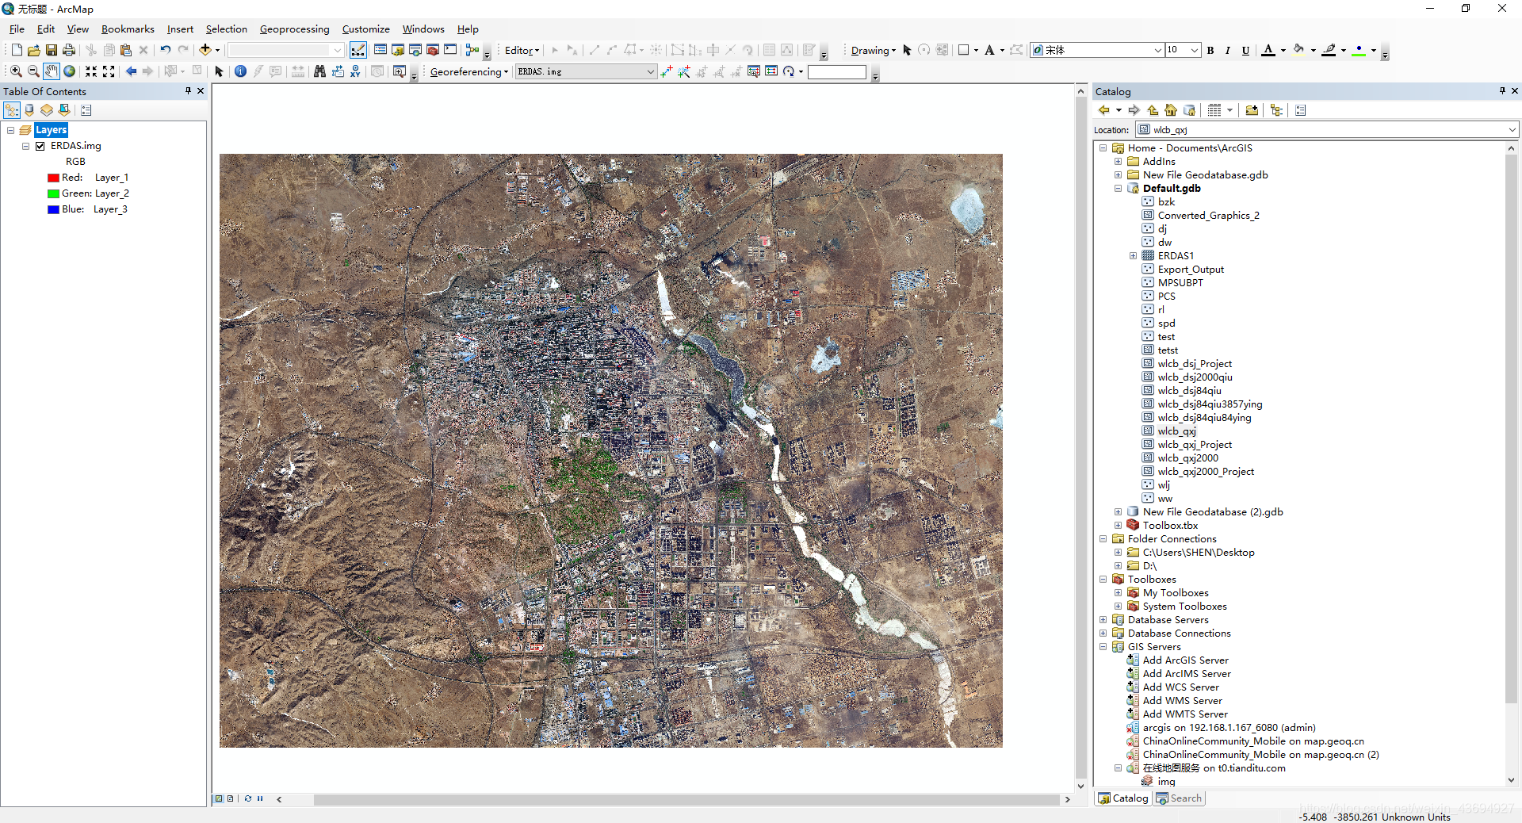Toggle bold text formatting

[1210, 50]
